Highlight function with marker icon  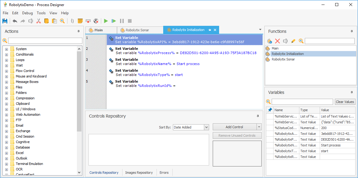click(293, 41)
